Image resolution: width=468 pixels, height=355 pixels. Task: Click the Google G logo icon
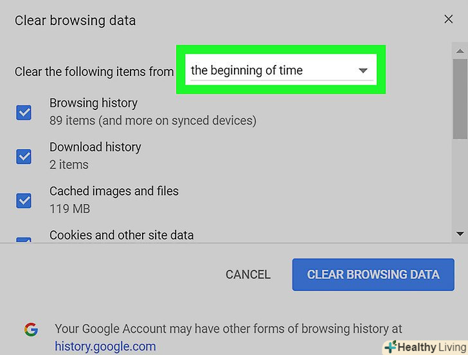click(x=31, y=330)
